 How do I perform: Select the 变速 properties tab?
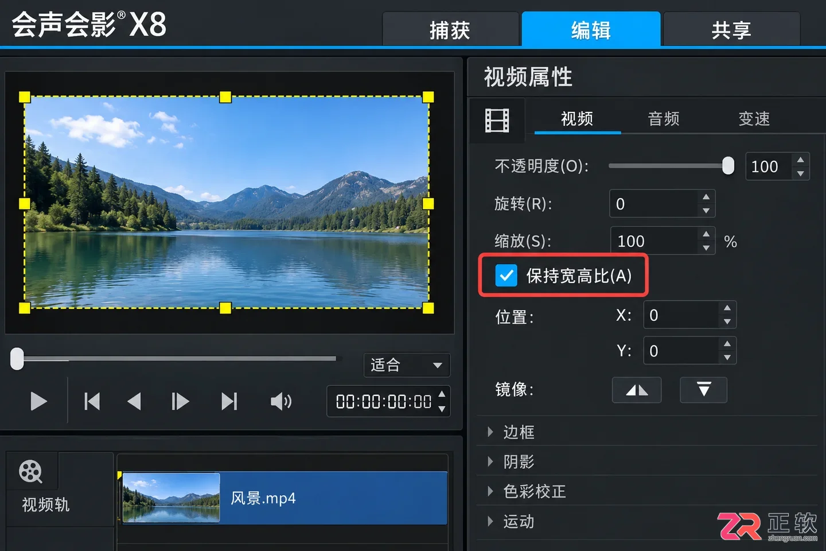[x=754, y=119]
